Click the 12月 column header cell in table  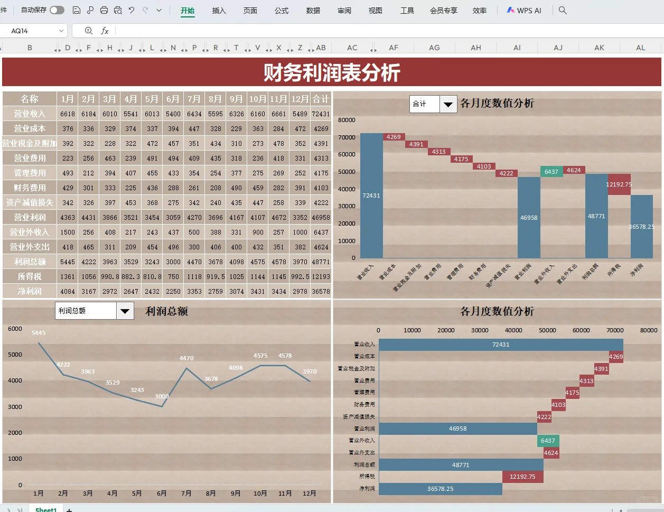tap(300, 99)
